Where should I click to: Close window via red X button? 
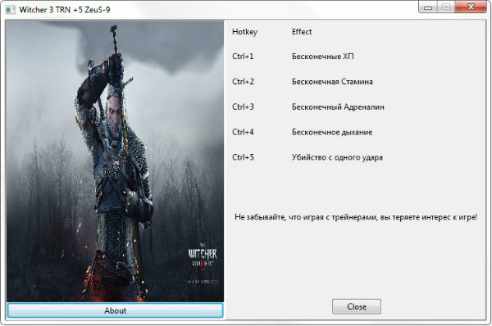[471, 7]
